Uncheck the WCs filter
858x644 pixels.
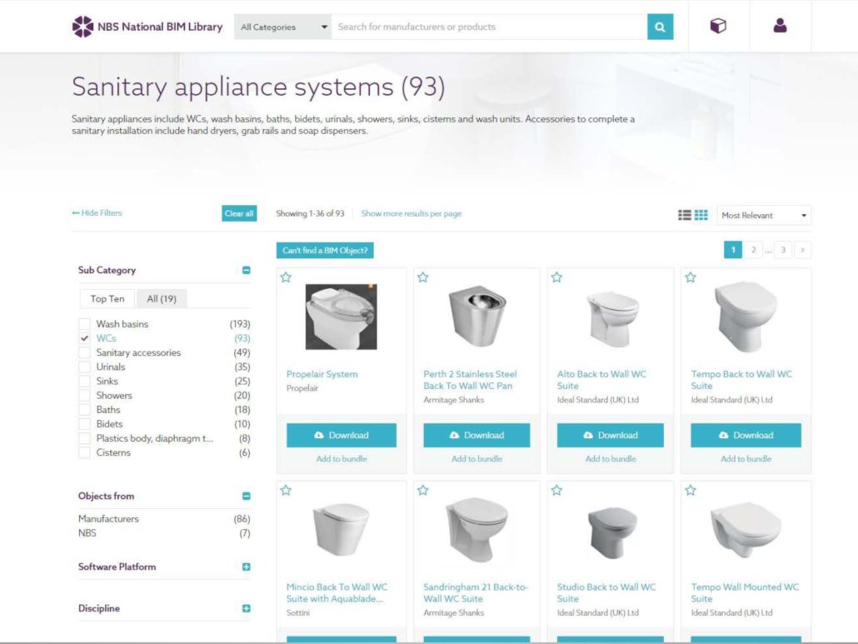84,338
